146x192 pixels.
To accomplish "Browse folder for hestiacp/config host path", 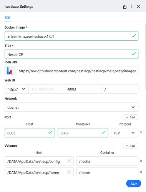I will pos(69,161).
